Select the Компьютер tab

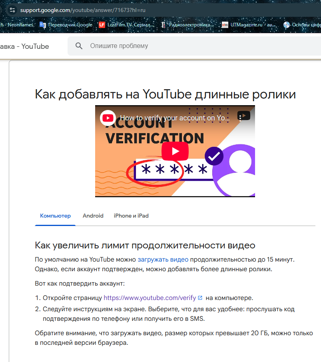56,216
